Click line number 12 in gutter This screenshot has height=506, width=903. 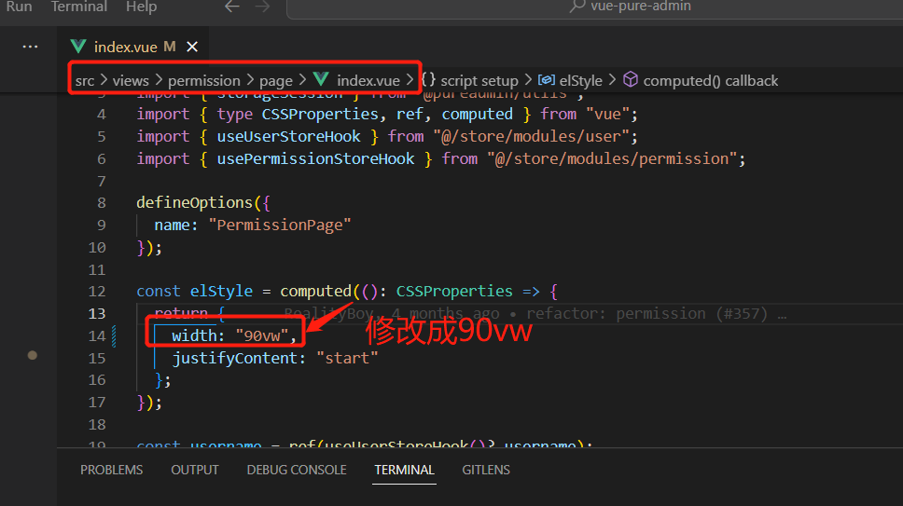point(97,292)
